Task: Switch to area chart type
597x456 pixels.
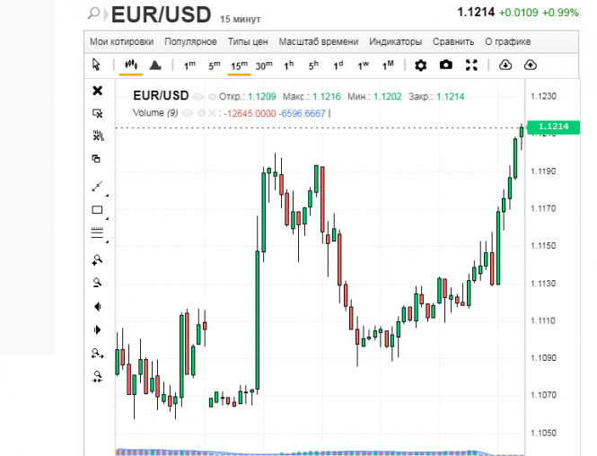Action: [155, 66]
